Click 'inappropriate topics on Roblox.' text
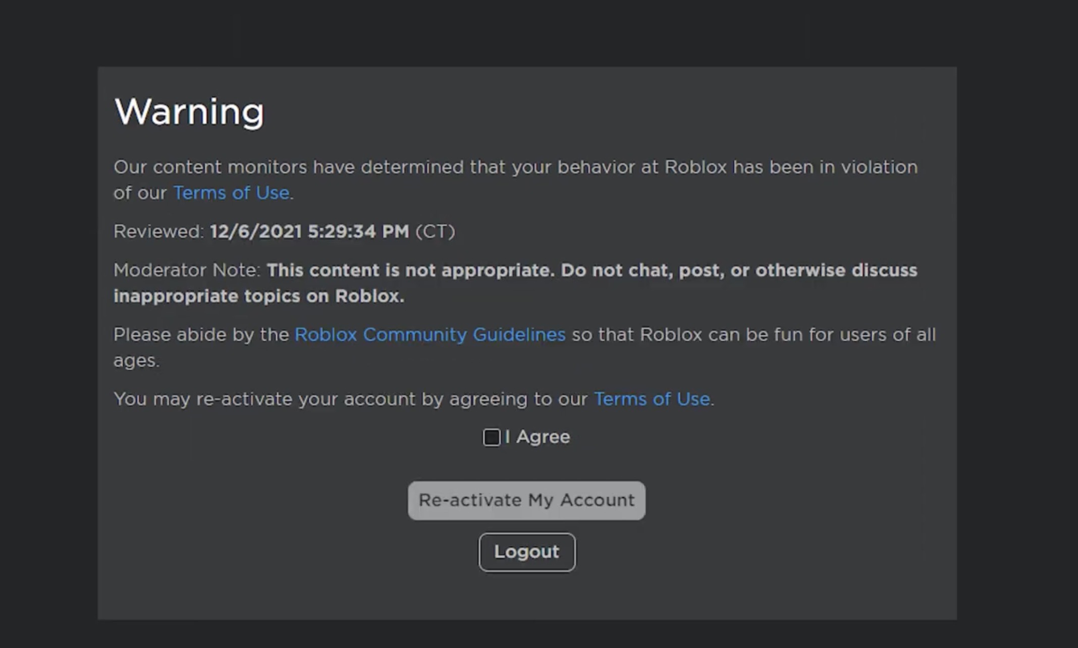The image size is (1078, 648). [x=259, y=296]
